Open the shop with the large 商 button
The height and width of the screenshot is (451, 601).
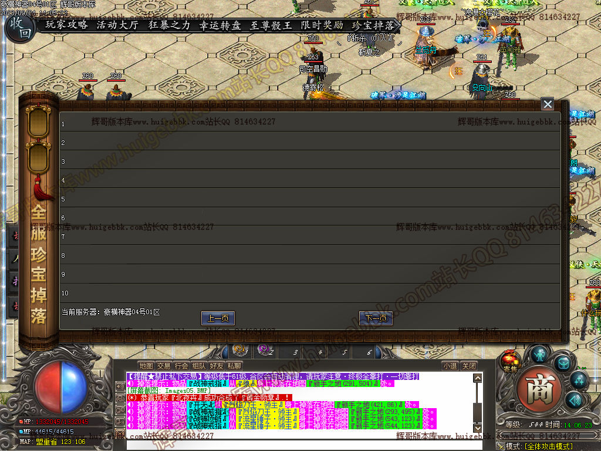click(x=540, y=390)
